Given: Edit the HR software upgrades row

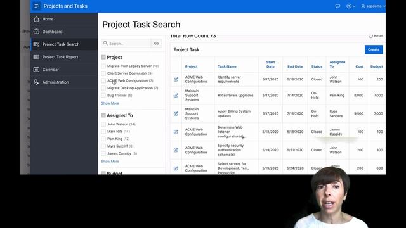Looking at the screenshot, I should (176, 96).
